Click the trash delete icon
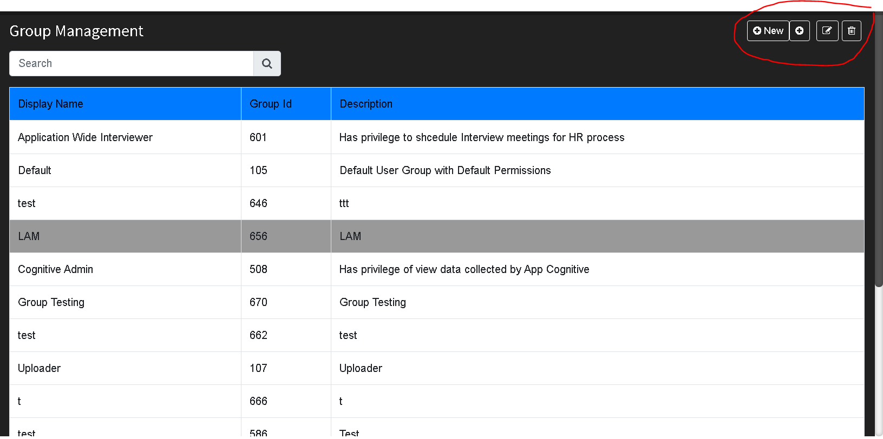This screenshot has height=439, width=883. 852,31
